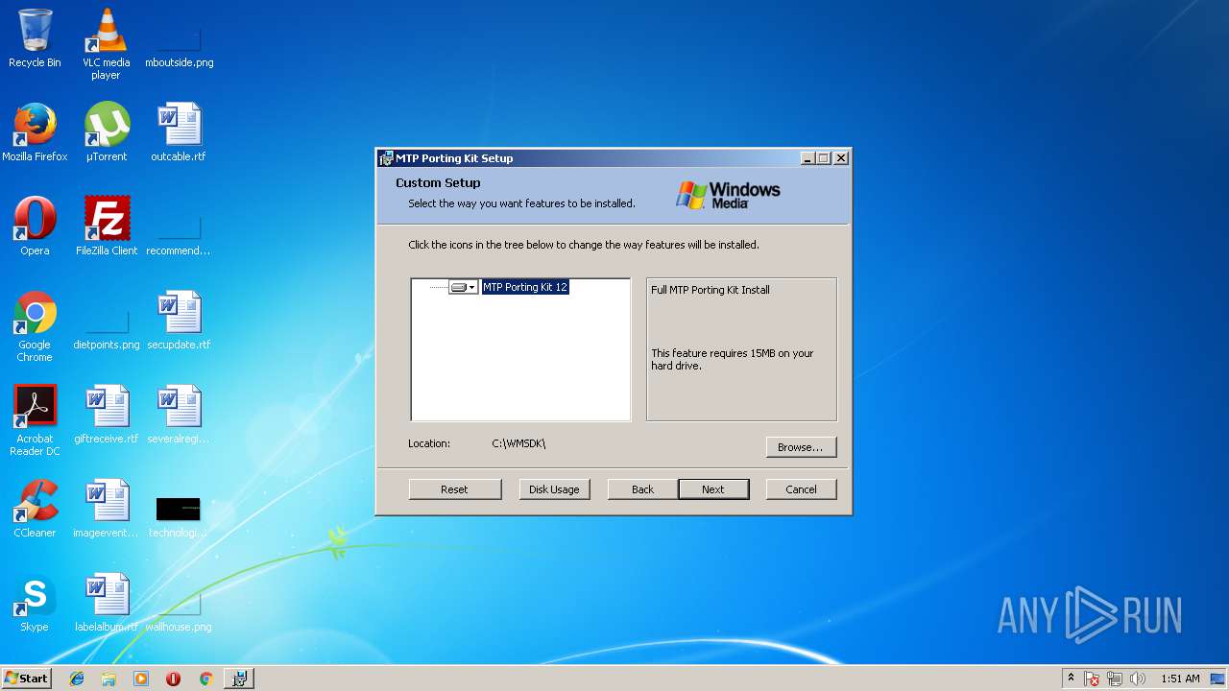
Task: Open the MTP Porting Kit 12 feature dropdown
Action: (x=463, y=287)
